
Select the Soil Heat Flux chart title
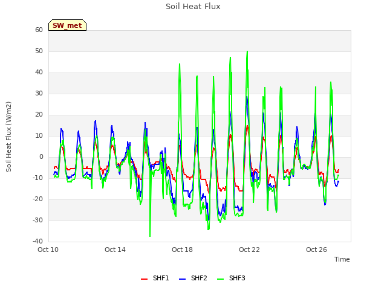(x=193, y=7)
